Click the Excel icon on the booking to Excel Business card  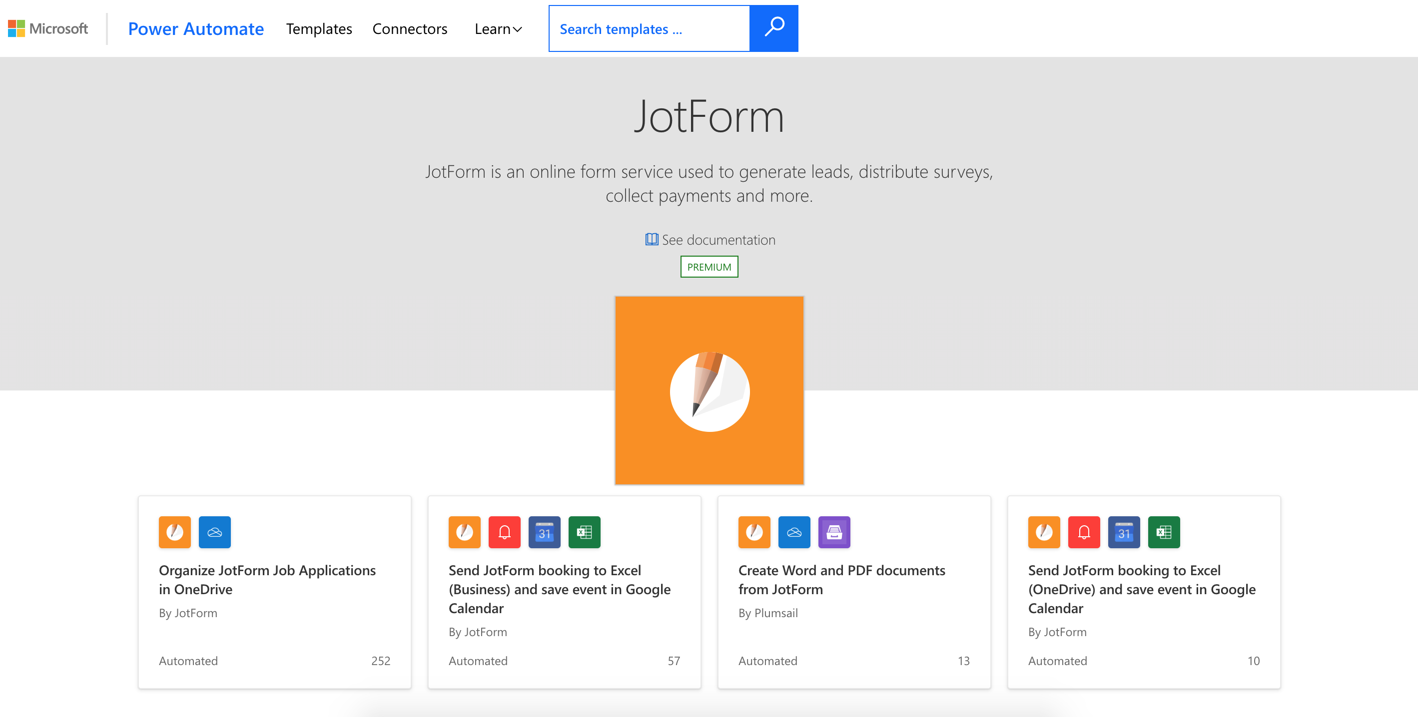point(585,532)
